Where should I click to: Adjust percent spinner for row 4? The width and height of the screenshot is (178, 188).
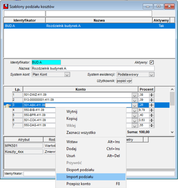(152, 110)
